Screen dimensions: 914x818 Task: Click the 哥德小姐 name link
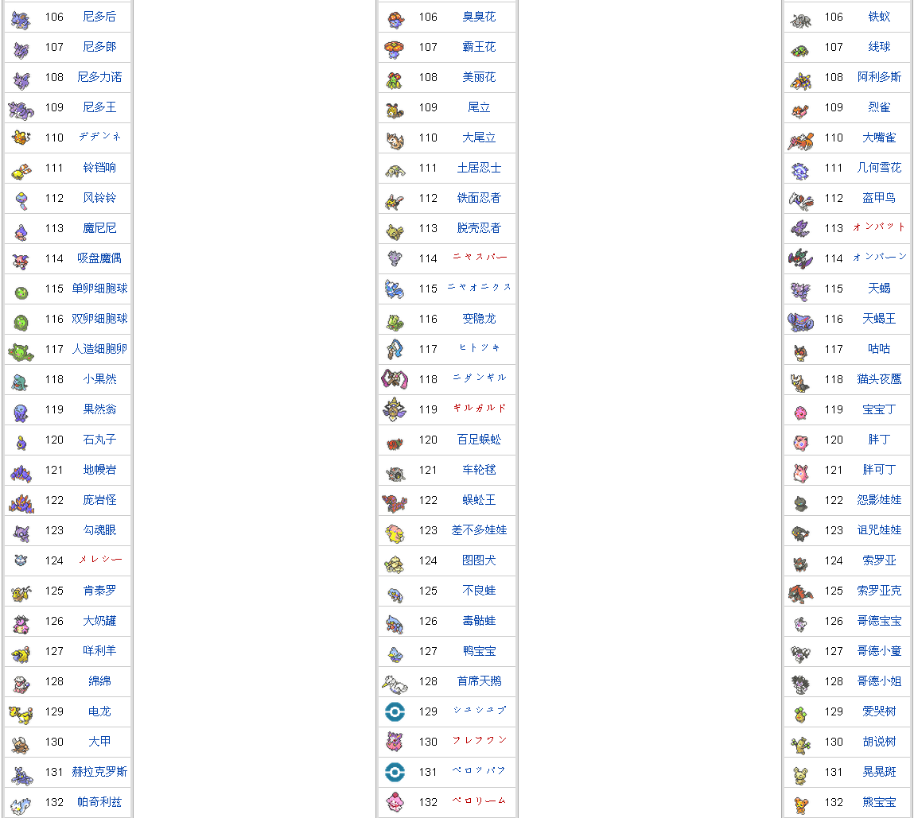coord(879,681)
